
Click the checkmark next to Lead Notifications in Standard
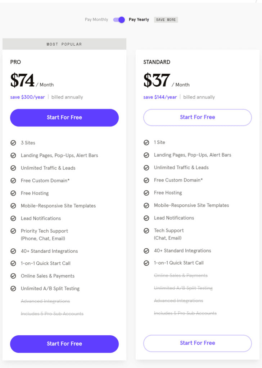point(146,218)
